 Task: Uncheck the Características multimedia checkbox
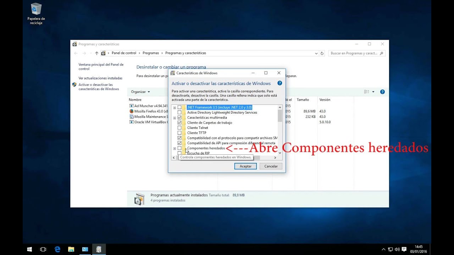tap(179, 118)
